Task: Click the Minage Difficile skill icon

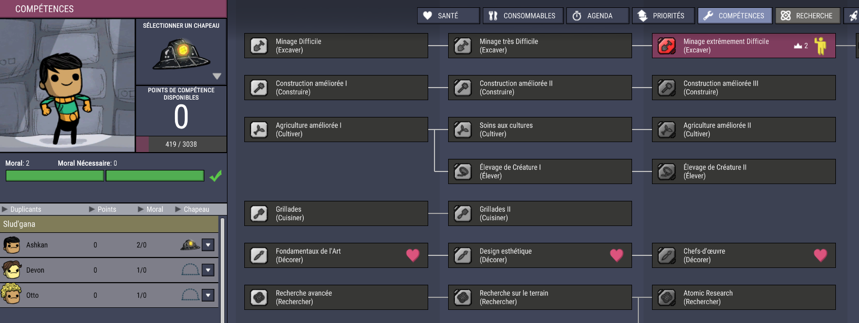Action: (259, 46)
